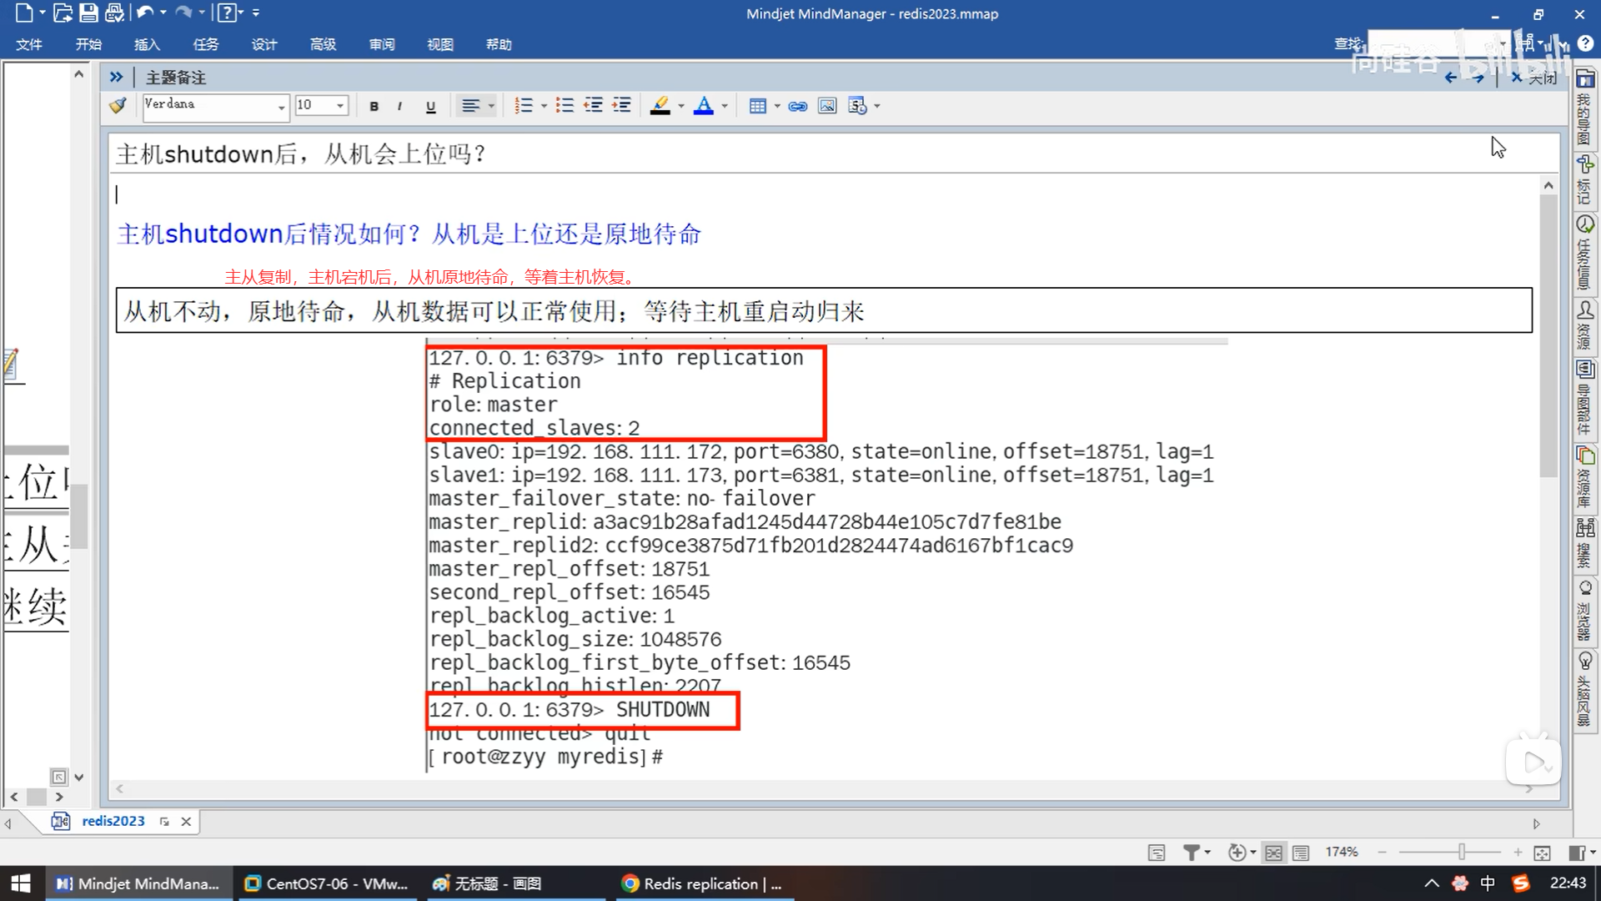This screenshot has width=1601, height=901.
Task: Open the 视图 menu
Action: point(439,44)
